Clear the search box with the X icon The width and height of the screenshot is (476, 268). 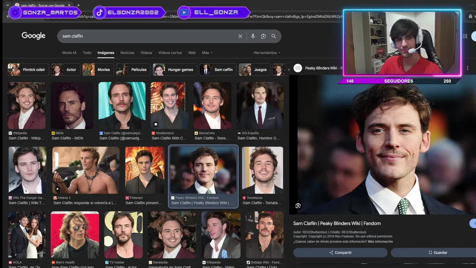click(x=240, y=36)
